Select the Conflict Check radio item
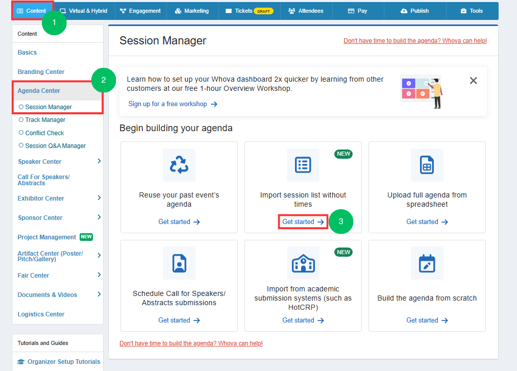Screen dimensions: 517x371 point(41,133)
